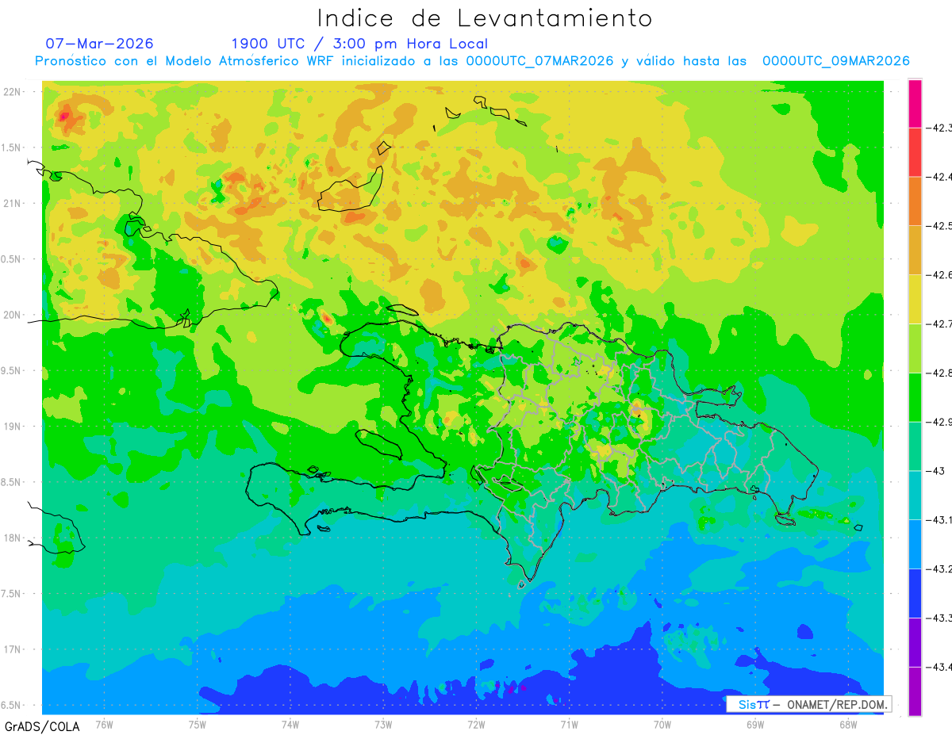This screenshot has width=952, height=735.
Task: Click the '-43.1' color bar label
Action: [x=939, y=520]
